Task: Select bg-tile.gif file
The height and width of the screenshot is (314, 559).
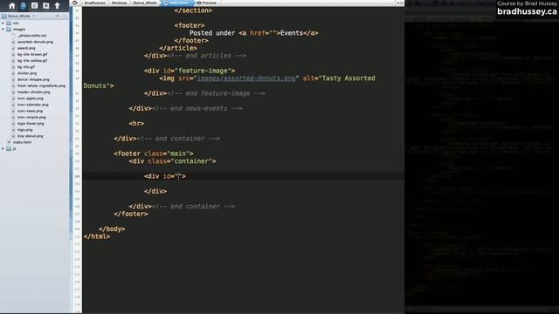Action: pyautogui.click(x=25, y=67)
